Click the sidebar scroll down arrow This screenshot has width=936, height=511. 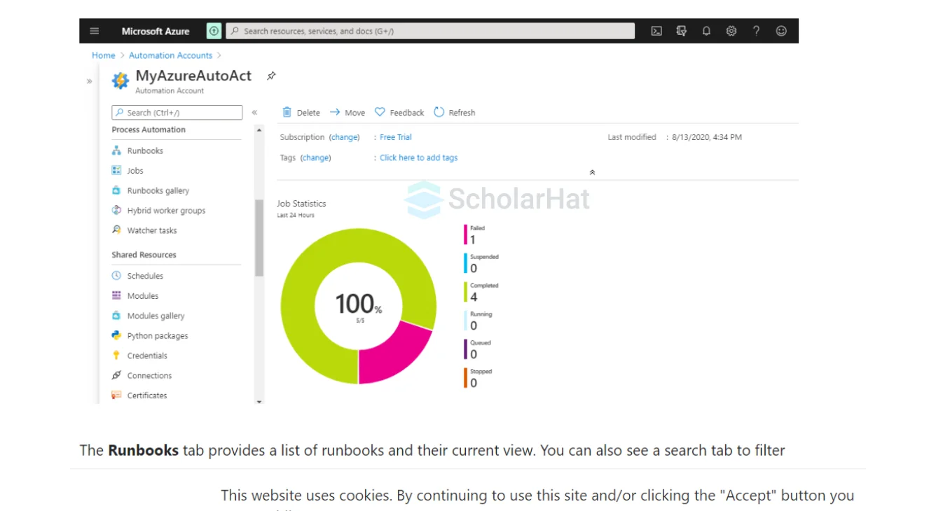coord(259,402)
